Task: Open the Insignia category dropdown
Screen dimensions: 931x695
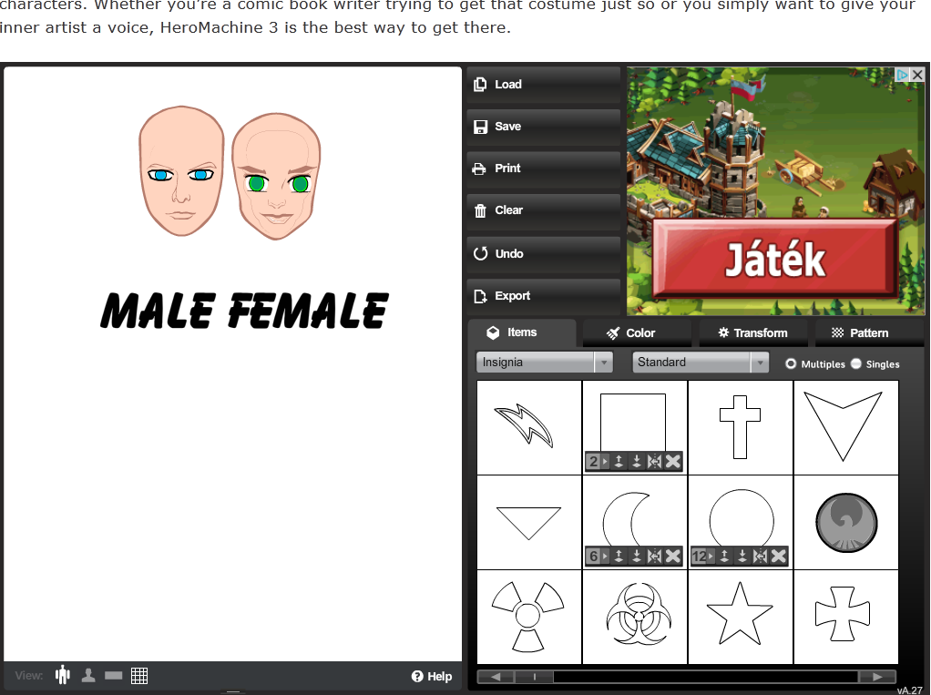Action: [544, 363]
